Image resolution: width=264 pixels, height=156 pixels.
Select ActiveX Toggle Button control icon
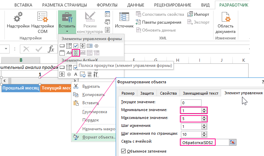point(89,74)
